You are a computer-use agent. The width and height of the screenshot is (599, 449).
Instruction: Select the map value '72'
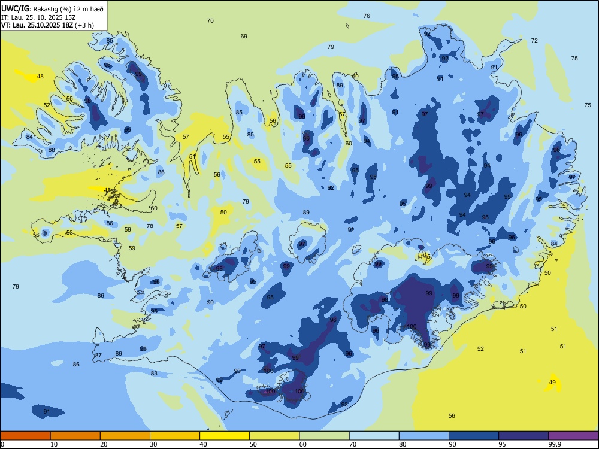(534, 41)
